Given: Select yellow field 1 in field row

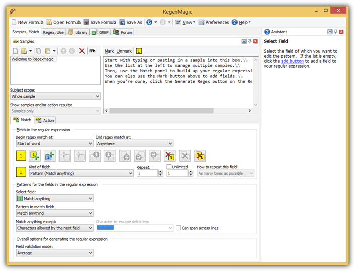Looking at the screenshot, I should [x=21, y=156].
